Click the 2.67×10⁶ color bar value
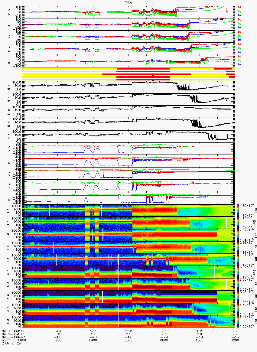Screen dimensions: 257x352 click(246, 230)
